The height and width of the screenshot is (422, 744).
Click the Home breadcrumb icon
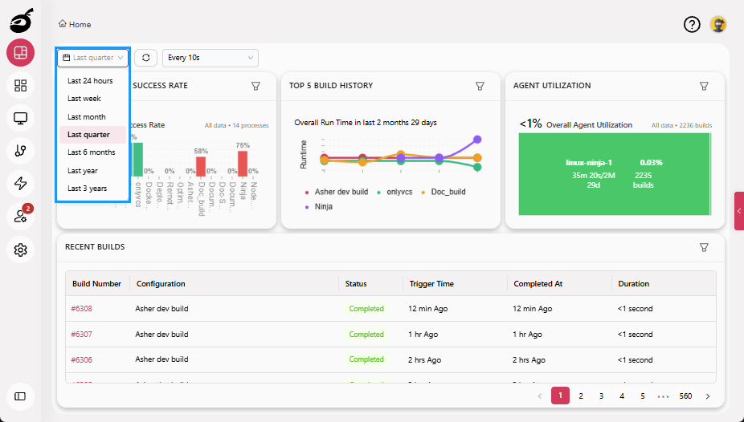pyautogui.click(x=62, y=24)
